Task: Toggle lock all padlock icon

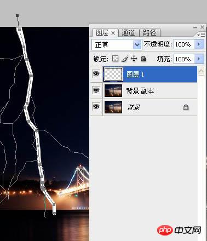Action: [143, 59]
